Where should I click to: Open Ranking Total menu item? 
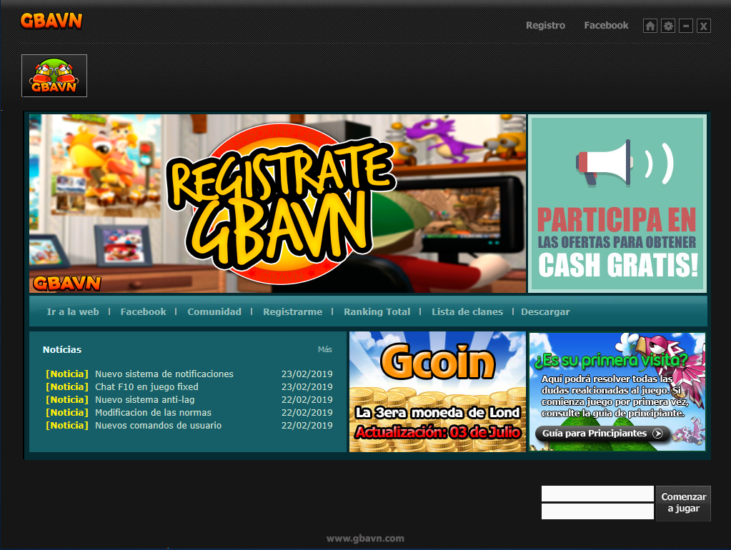pyautogui.click(x=377, y=312)
